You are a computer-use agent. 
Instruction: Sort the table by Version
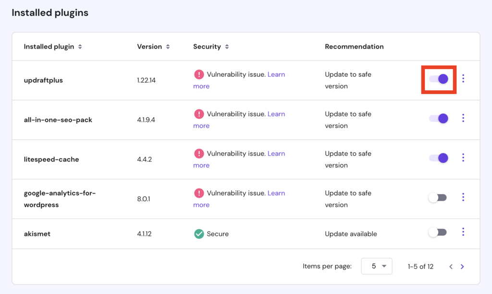pyautogui.click(x=167, y=47)
